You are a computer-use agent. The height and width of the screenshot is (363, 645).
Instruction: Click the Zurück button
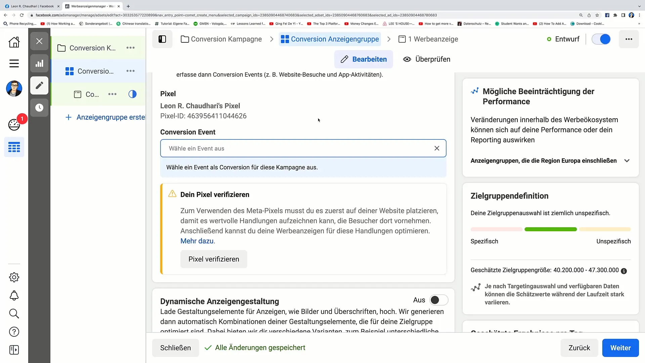click(x=579, y=348)
